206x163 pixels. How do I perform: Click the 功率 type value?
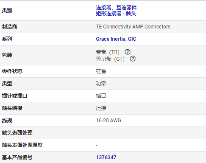click(x=101, y=84)
